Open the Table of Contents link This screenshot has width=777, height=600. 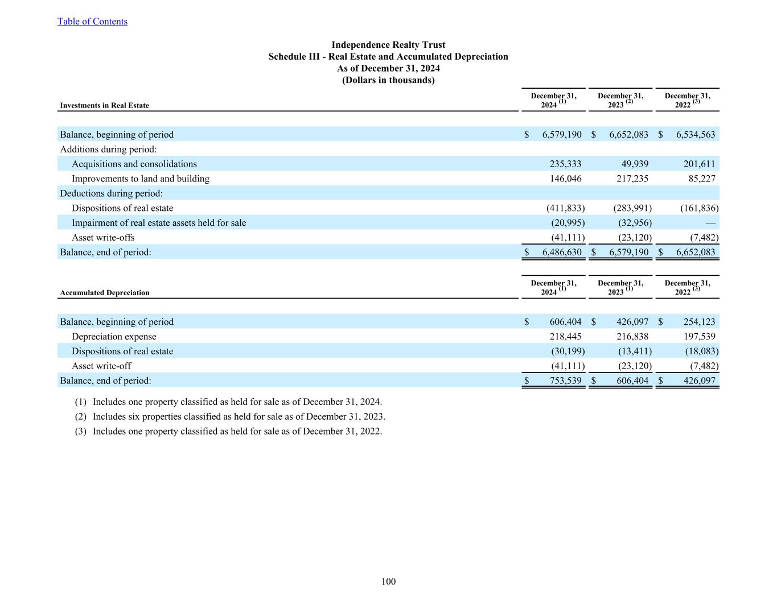click(x=92, y=22)
